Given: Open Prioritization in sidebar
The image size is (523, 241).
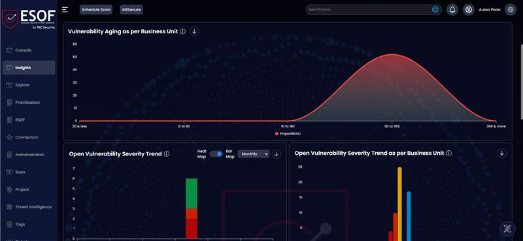Looking at the screenshot, I should coord(29,103).
